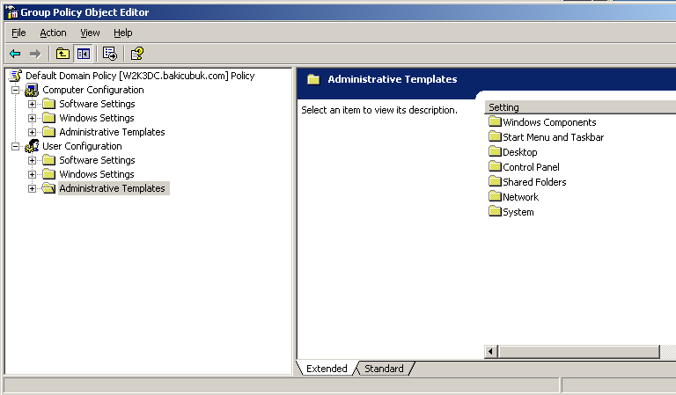Select Software Settings label under Computer Configuration

(x=97, y=104)
